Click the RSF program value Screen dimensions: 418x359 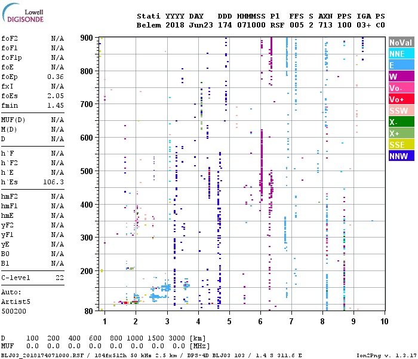[277, 25]
